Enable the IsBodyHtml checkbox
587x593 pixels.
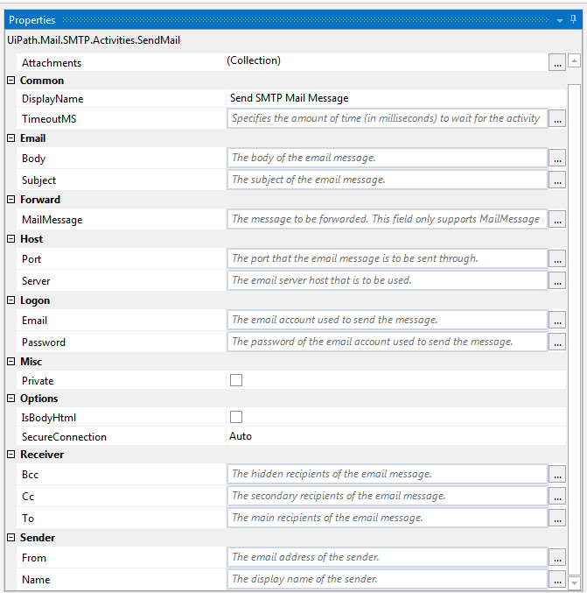[236, 417]
